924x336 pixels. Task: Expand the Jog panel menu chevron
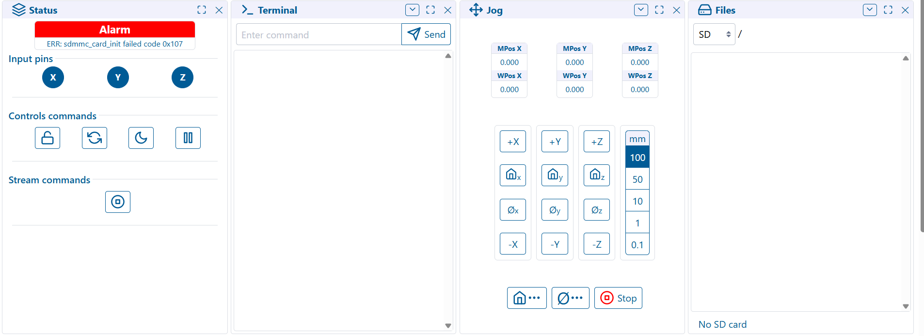tap(641, 10)
